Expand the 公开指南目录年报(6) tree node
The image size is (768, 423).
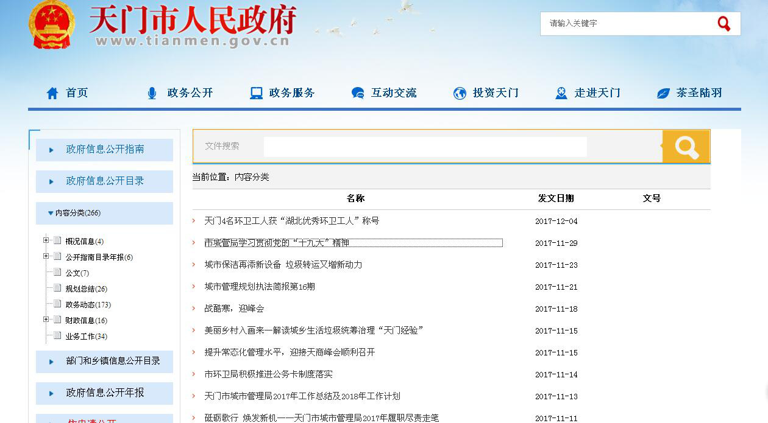point(46,256)
